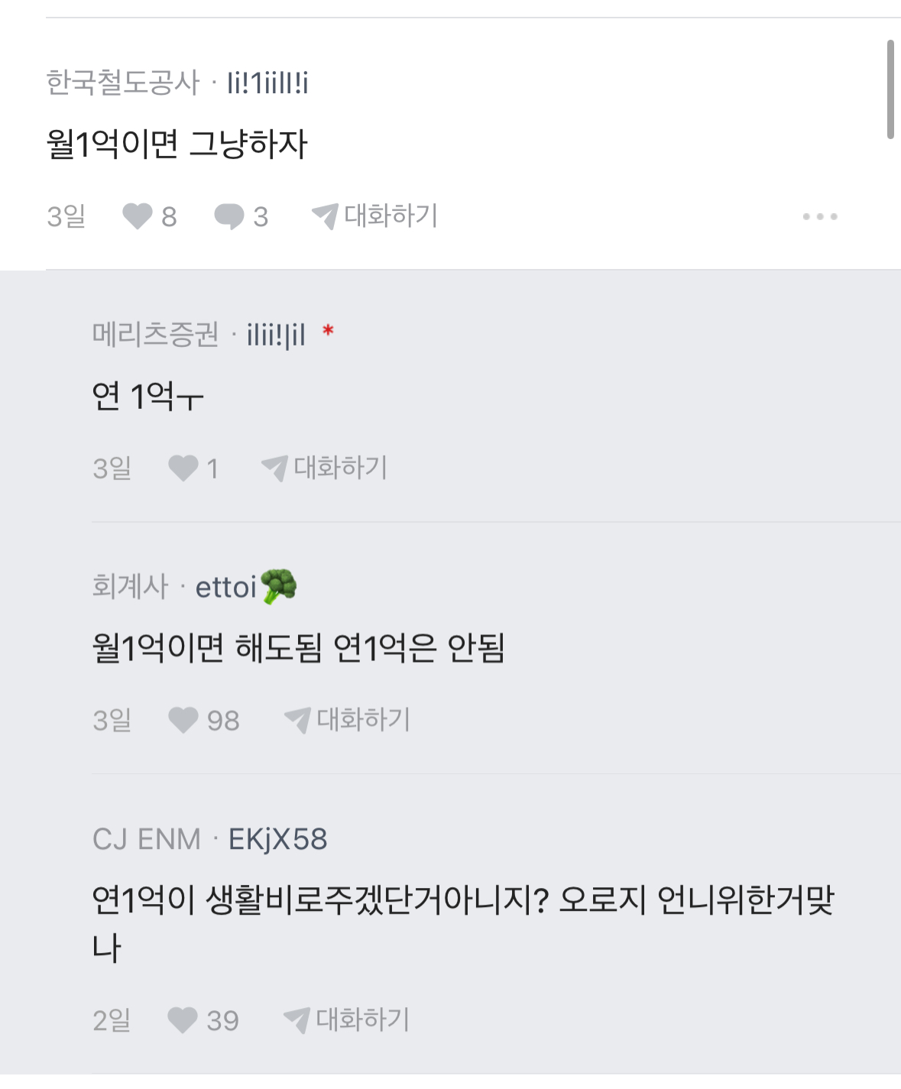The image size is (901, 1089).
Task: Select the comment text 월1억이면 그냥하자
Action: tap(177, 144)
